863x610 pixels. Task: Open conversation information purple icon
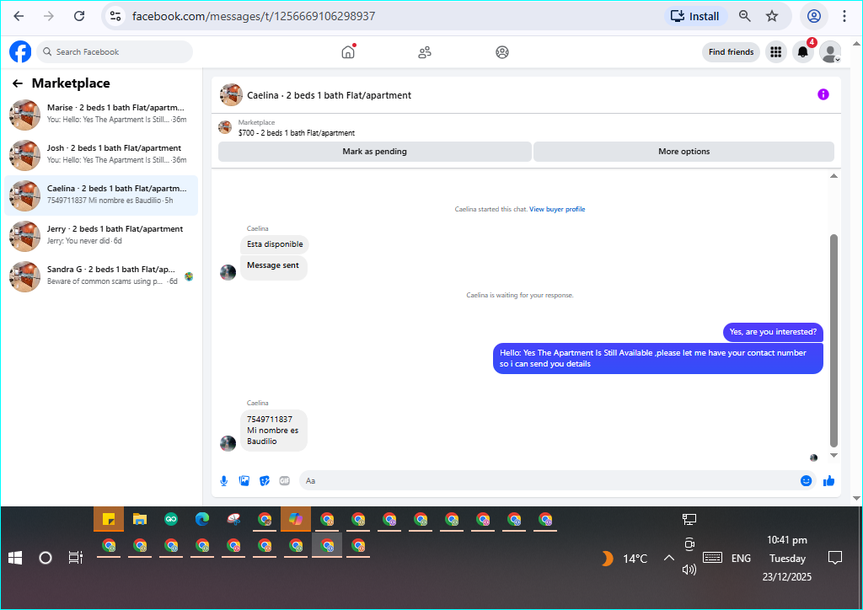pos(823,94)
